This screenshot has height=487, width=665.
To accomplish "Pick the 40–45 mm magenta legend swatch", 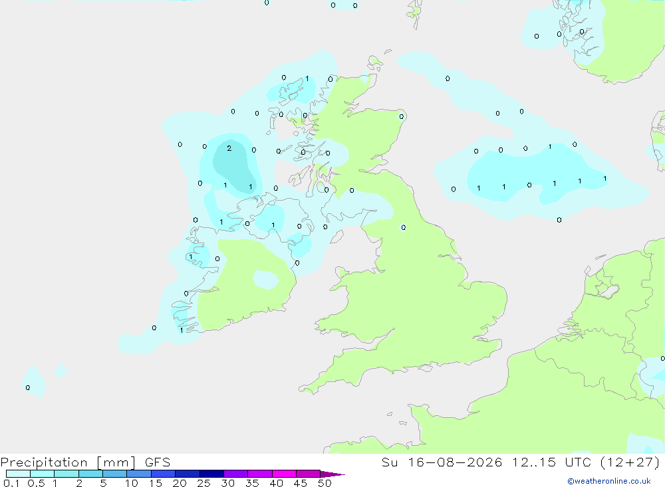I will (284, 474).
